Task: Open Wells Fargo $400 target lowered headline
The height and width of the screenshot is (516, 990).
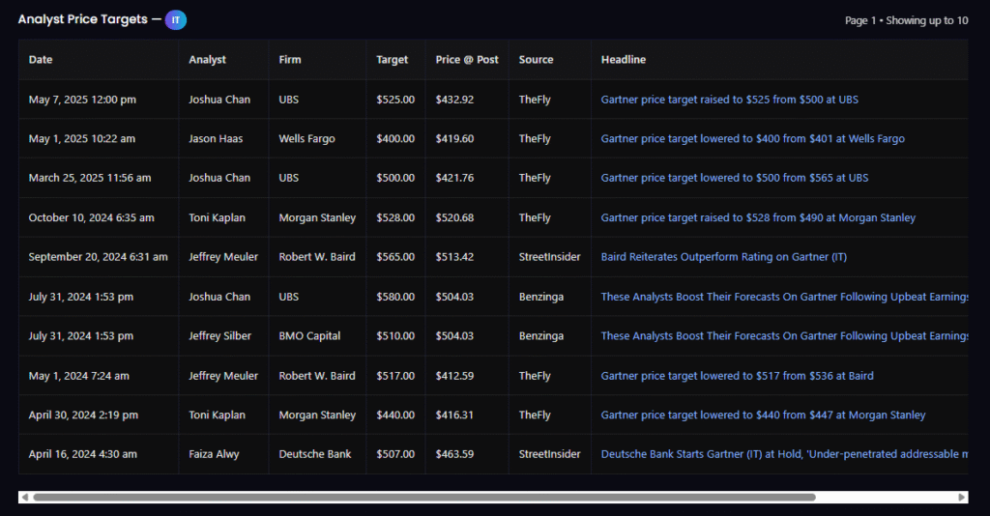Action: click(x=752, y=139)
